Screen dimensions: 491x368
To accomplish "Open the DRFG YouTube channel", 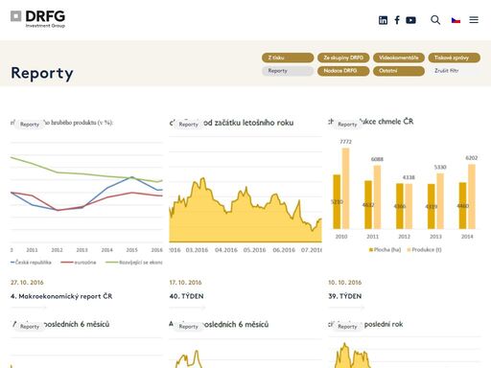I will pyautogui.click(x=410, y=20).
